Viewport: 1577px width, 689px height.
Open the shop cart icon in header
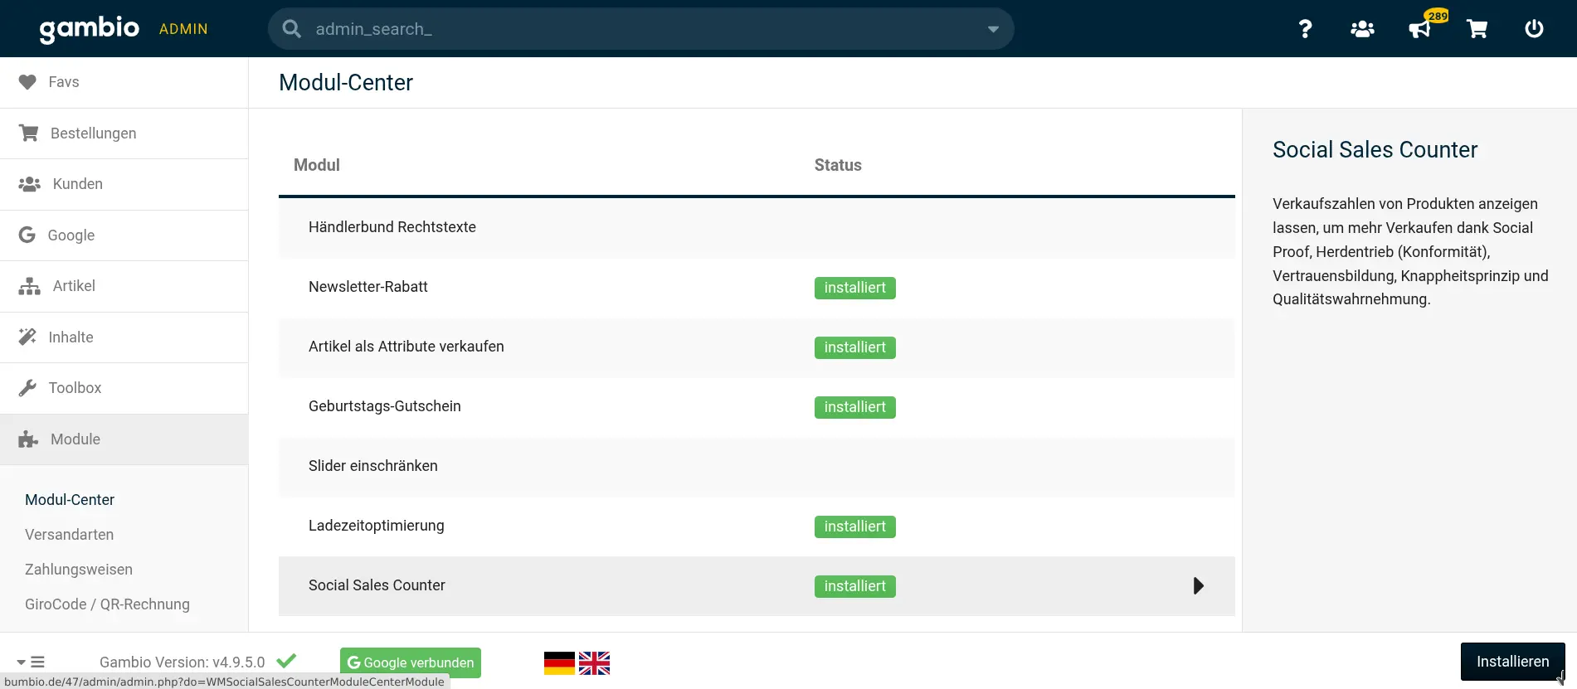coord(1477,29)
